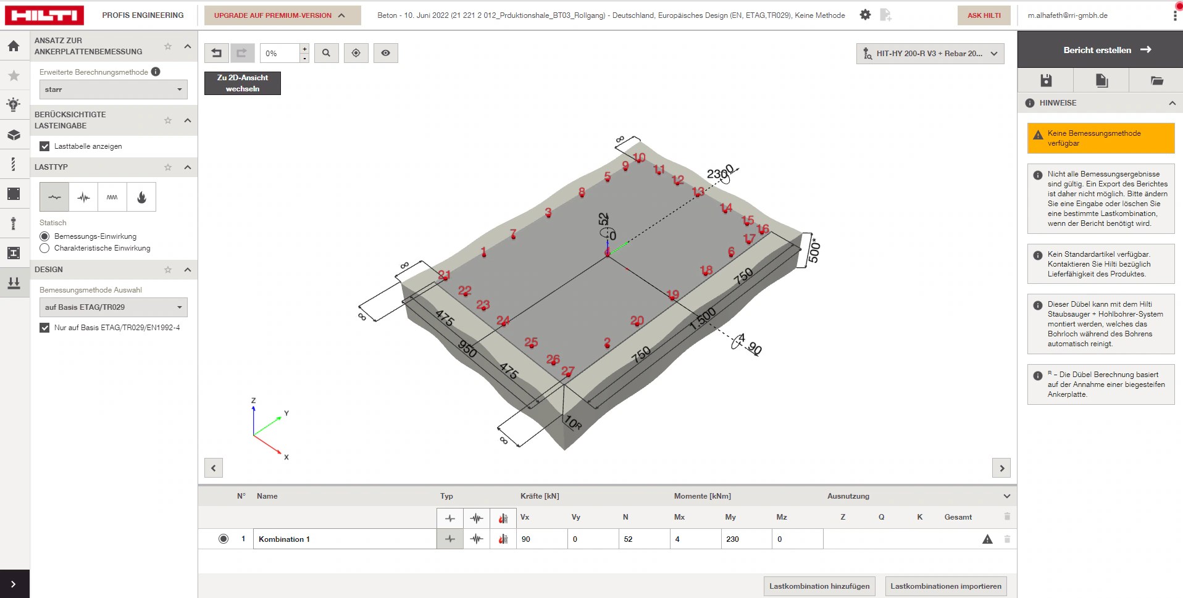
Task: Open anchor plate square sidebar icon
Action: pyautogui.click(x=14, y=194)
